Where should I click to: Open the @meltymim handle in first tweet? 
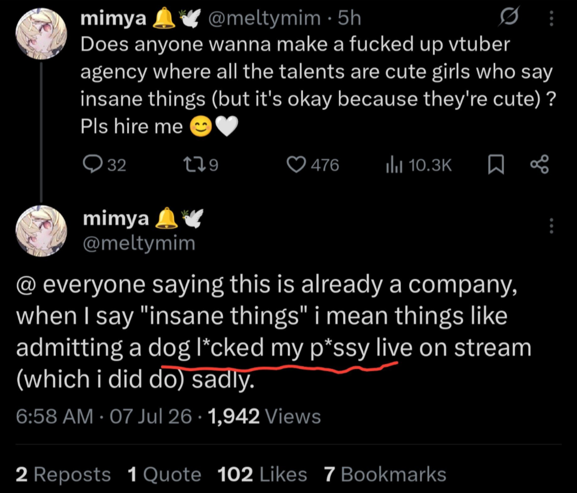(264, 18)
